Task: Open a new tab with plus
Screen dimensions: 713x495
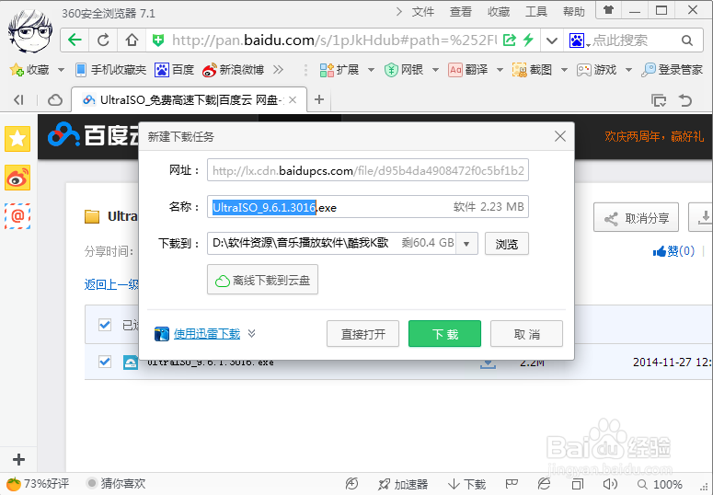Action: (319, 99)
